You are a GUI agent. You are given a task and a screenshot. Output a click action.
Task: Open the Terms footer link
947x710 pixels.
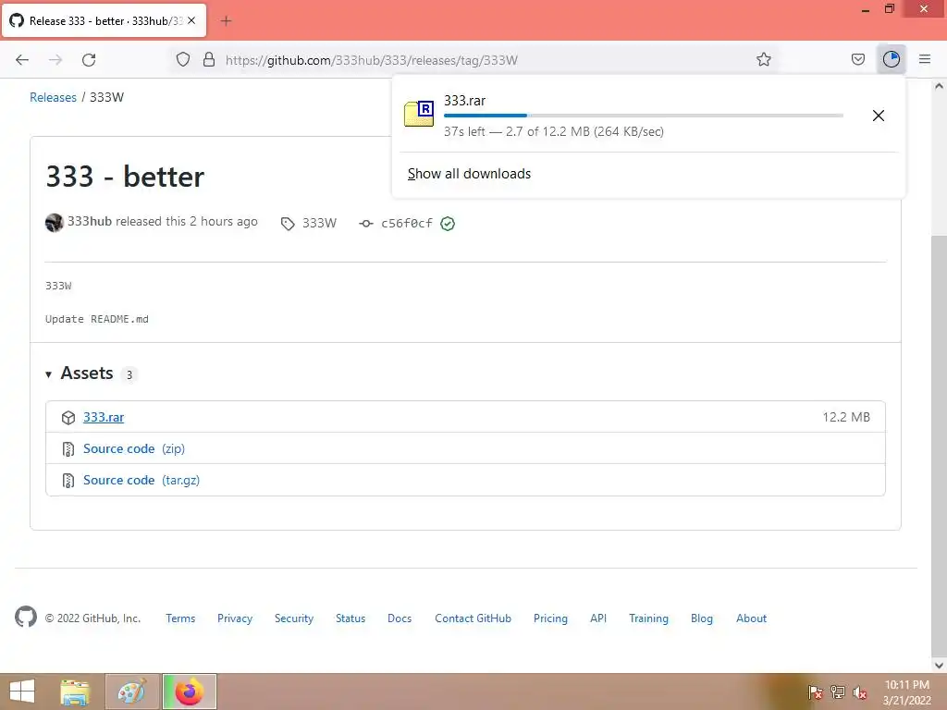click(180, 618)
